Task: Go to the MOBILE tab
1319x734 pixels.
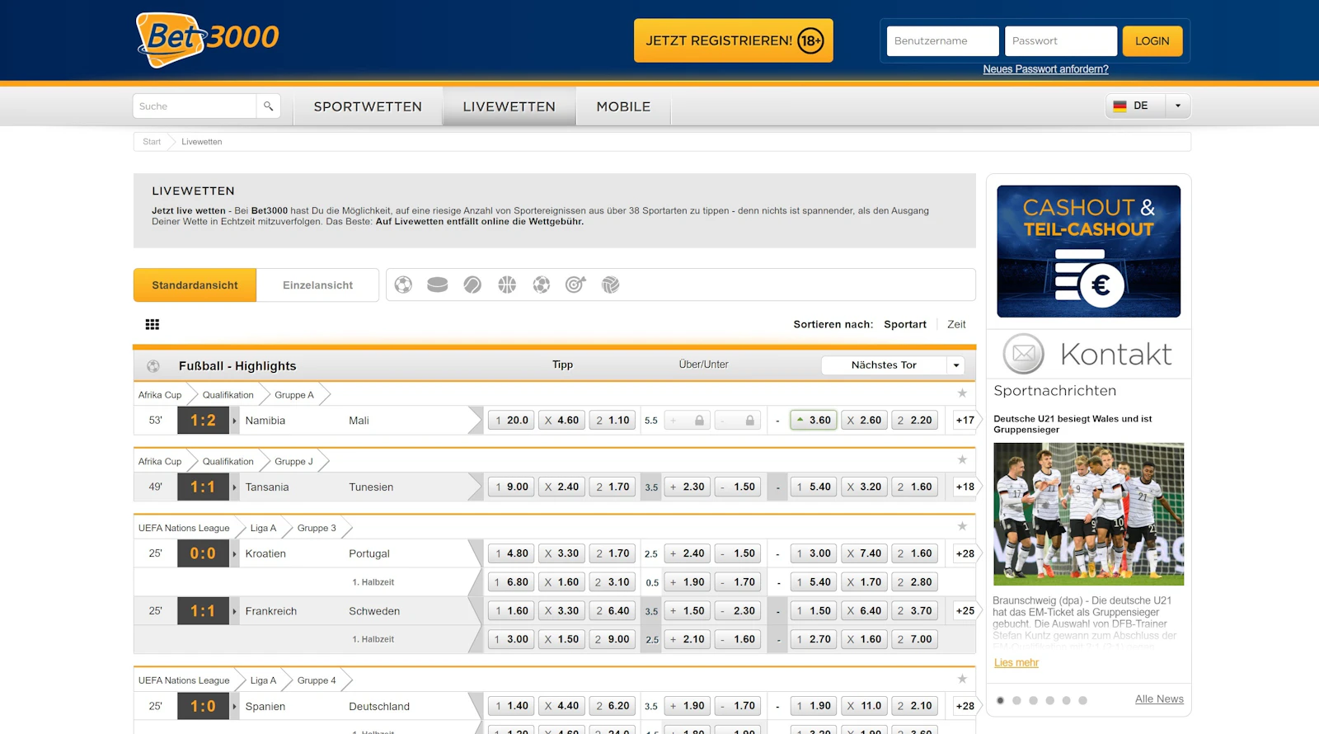Action: coord(623,106)
